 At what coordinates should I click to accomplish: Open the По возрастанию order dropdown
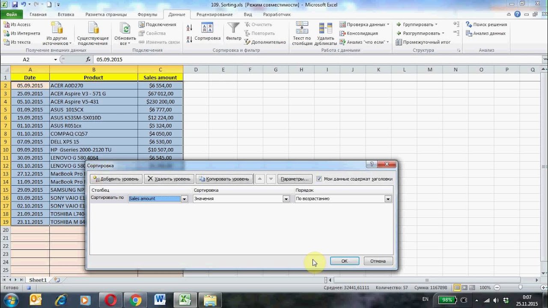pos(388,199)
